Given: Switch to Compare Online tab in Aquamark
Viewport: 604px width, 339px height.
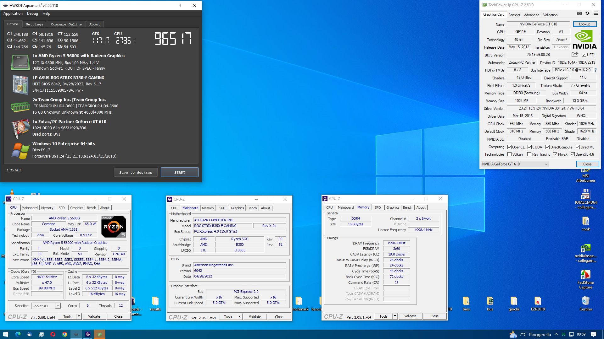Looking at the screenshot, I should [66, 24].
